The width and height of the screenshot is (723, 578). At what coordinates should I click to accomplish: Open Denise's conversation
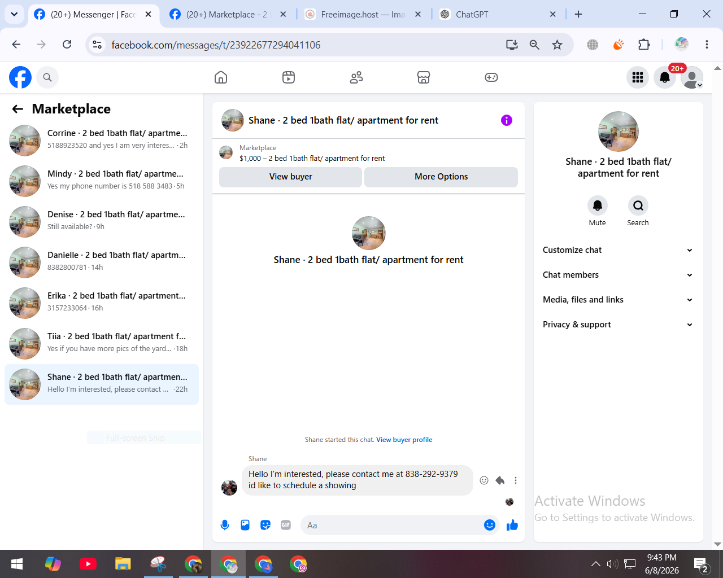(x=102, y=221)
